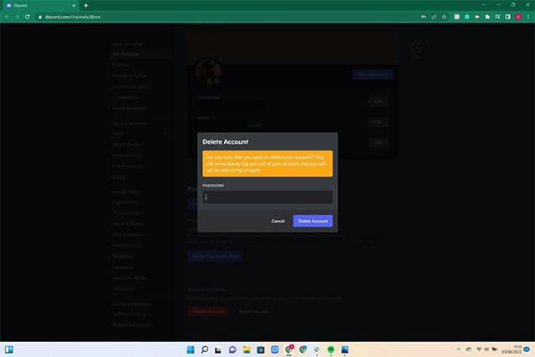Open the Chrome three-dot menu
The height and width of the screenshot is (357, 535).
[528, 16]
